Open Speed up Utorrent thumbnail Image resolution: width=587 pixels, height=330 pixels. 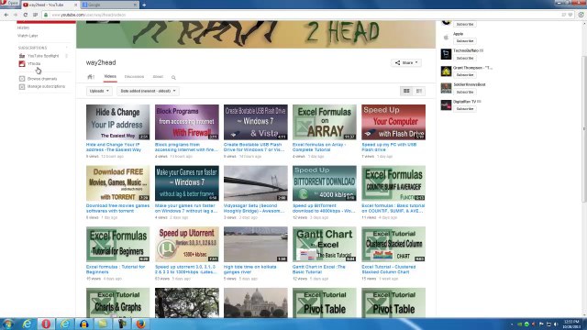(x=187, y=245)
